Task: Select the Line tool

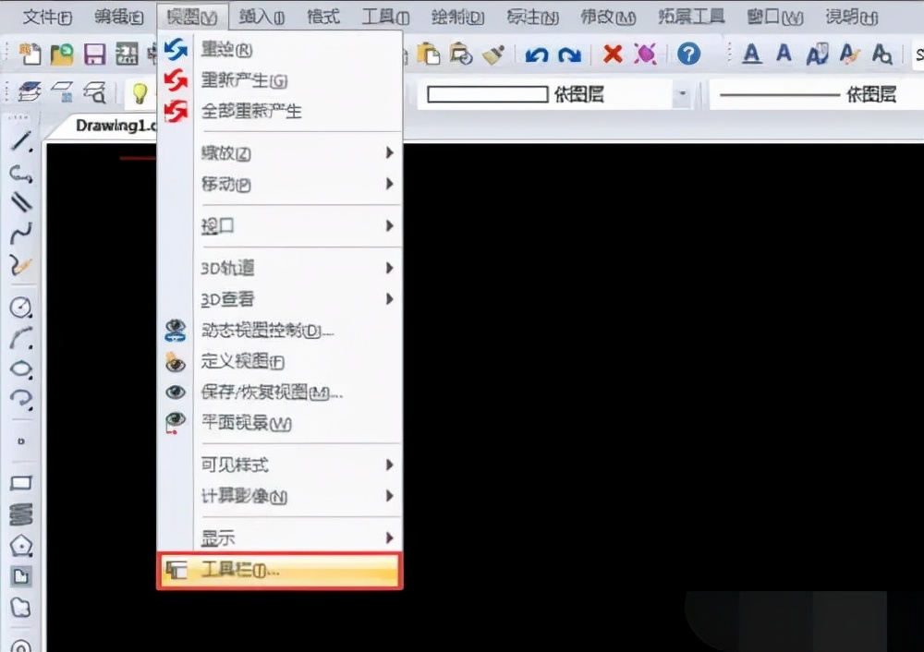Action: [20, 140]
